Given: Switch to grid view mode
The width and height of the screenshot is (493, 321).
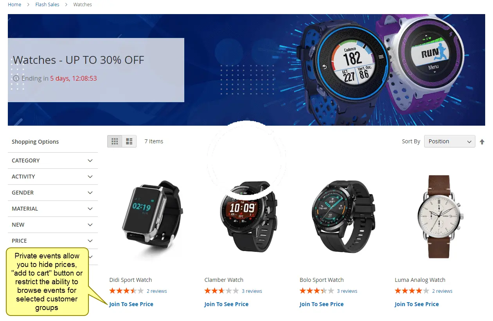Looking at the screenshot, I should (115, 141).
